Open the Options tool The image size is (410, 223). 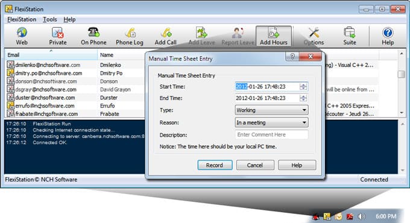coord(314,36)
